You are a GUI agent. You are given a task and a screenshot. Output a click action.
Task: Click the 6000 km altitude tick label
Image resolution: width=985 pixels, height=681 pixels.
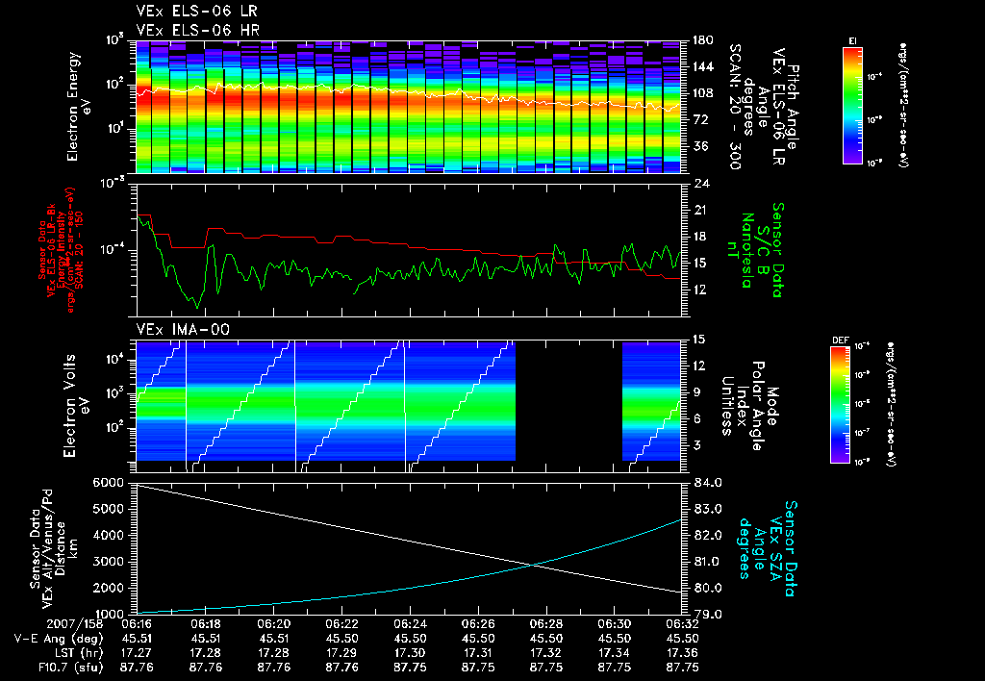[108, 483]
